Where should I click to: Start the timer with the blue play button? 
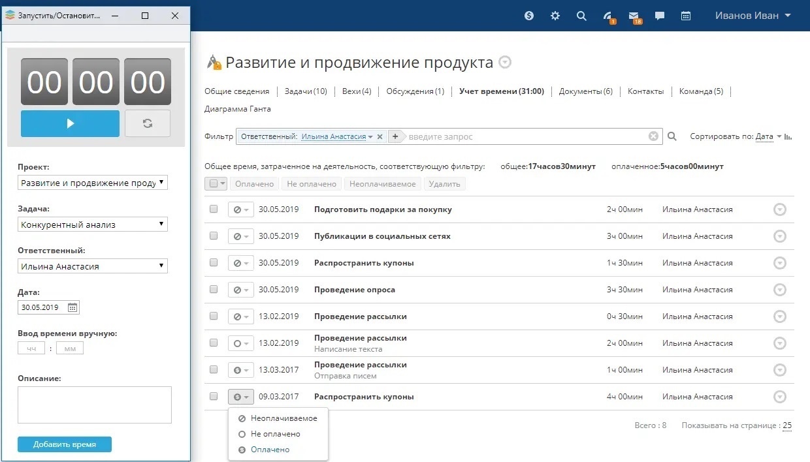70,123
